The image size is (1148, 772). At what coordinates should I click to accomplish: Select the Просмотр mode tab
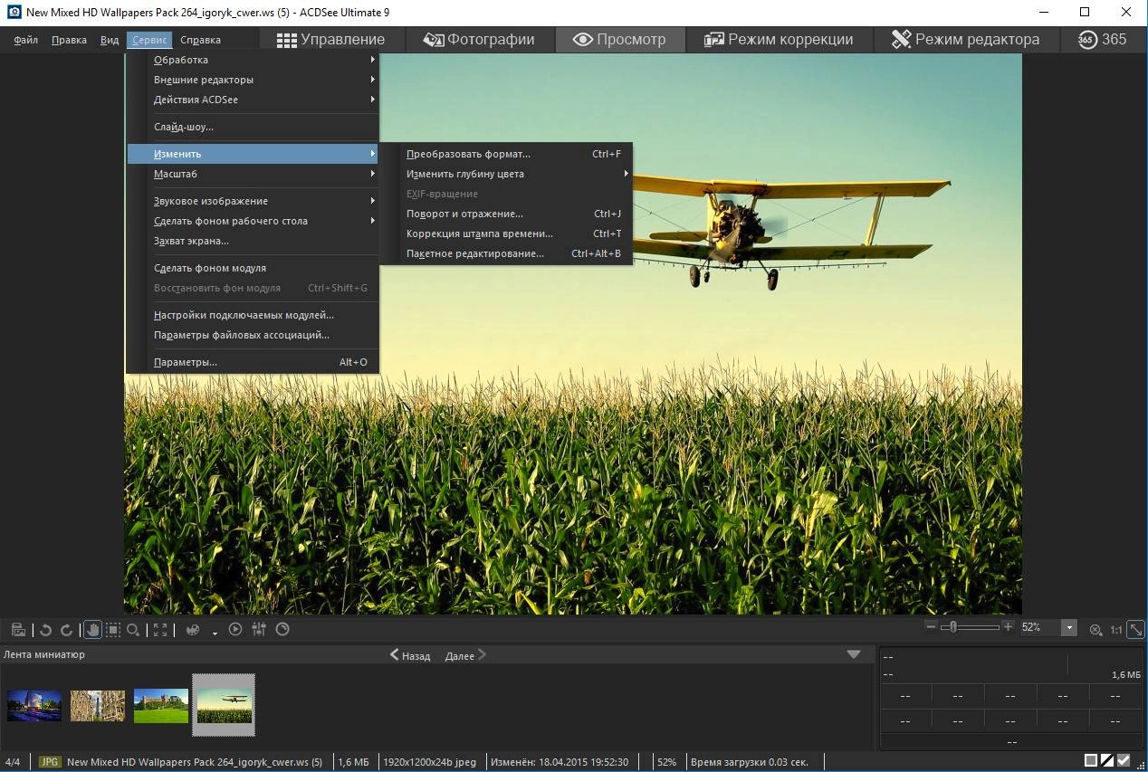pyautogui.click(x=620, y=40)
